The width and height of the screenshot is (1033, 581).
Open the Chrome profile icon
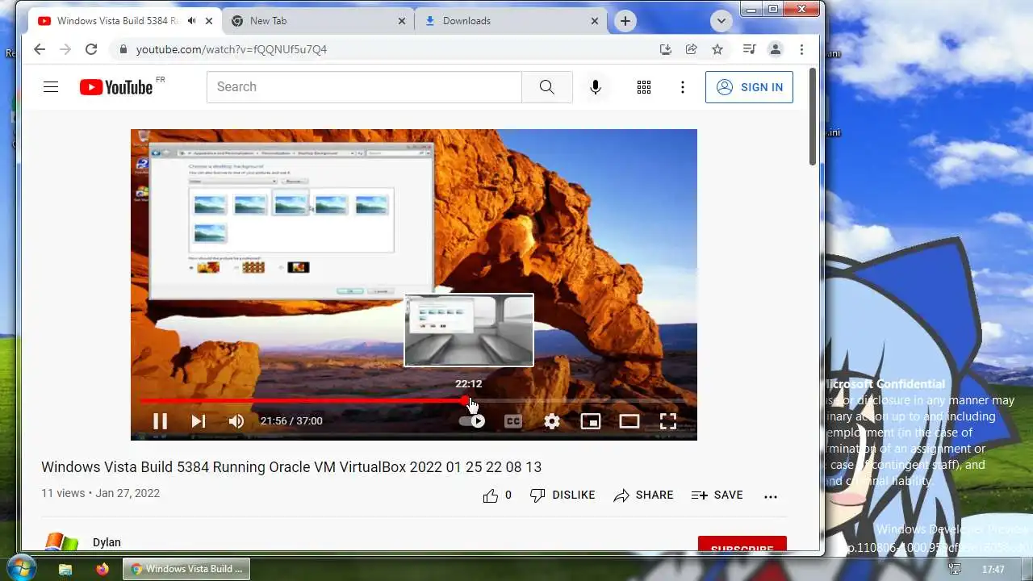click(x=776, y=49)
